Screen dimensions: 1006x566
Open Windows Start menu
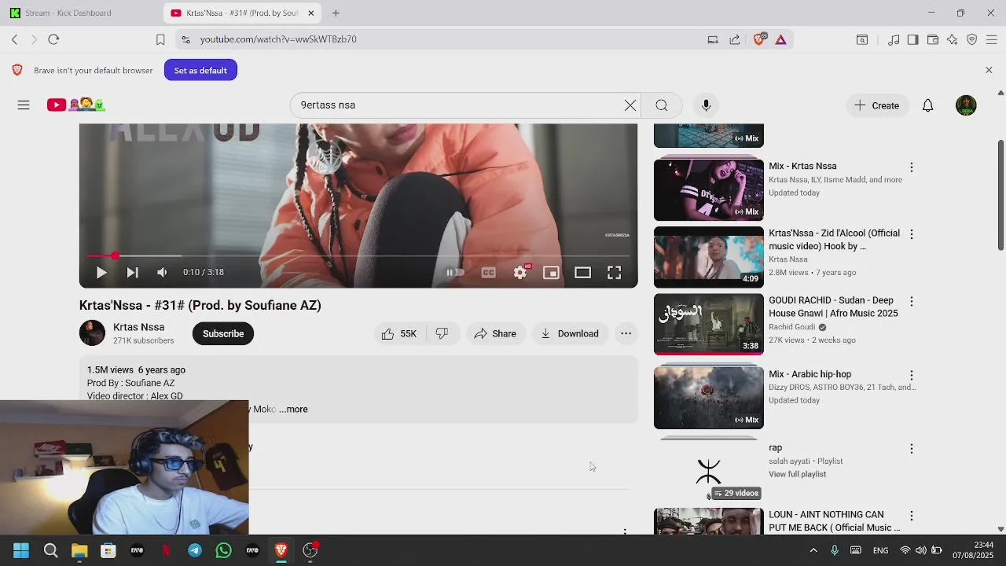click(x=21, y=550)
